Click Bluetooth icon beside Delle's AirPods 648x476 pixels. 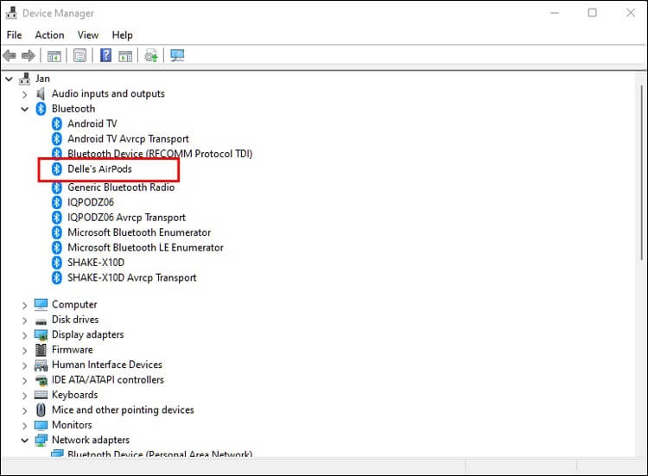tap(57, 169)
